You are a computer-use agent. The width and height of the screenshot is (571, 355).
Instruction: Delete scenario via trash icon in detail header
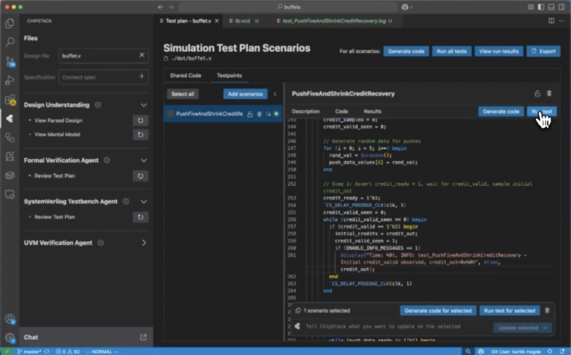click(x=549, y=94)
